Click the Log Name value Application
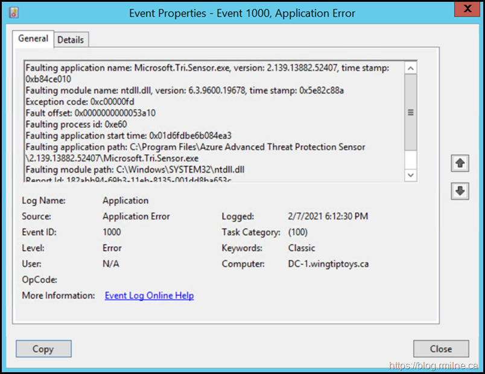The width and height of the screenshot is (485, 374). click(125, 200)
